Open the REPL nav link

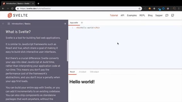tap(142, 15)
